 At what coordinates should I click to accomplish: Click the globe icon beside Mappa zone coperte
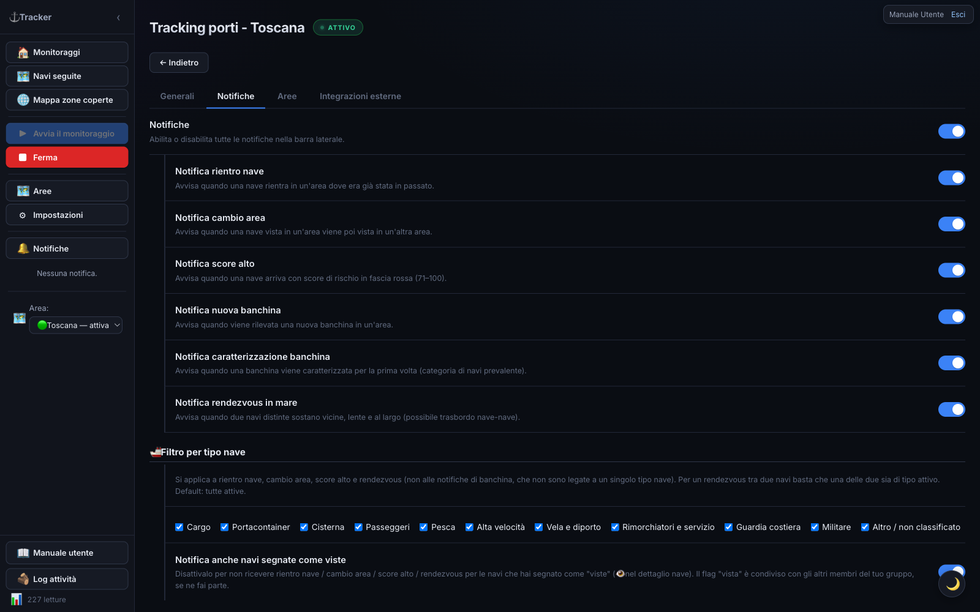click(x=23, y=100)
